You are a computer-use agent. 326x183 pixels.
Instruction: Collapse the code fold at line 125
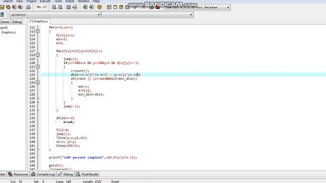(38, 82)
